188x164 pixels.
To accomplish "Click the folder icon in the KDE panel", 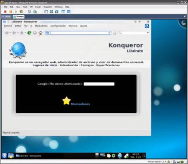I will [x=11, y=156].
